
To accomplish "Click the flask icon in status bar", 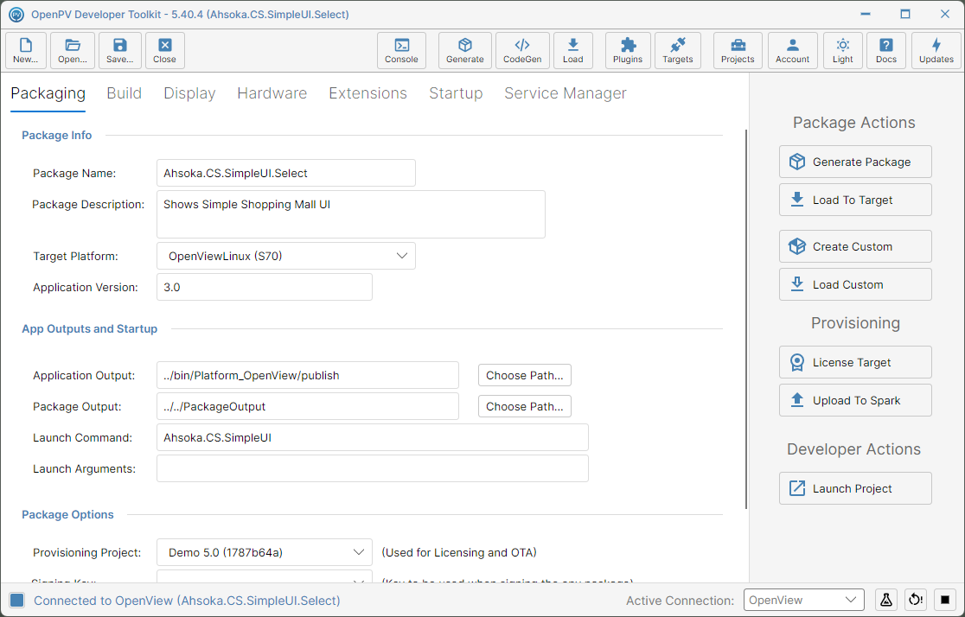I will pyautogui.click(x=886, y=600).
